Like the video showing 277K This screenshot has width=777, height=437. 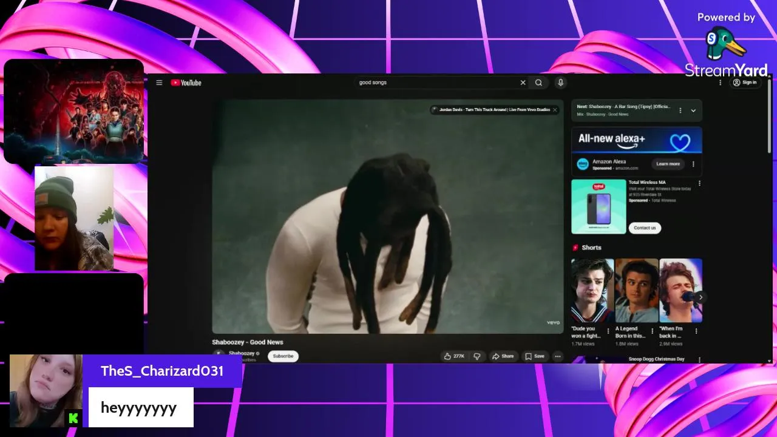pyautogui.click(x=454, y=356)
